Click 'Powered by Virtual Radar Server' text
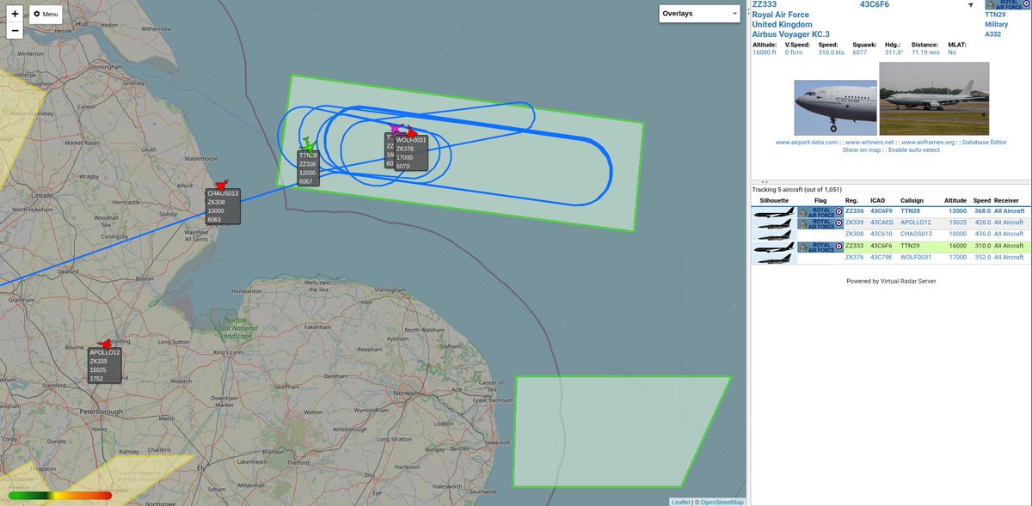Viewport: 1032px width, 506px height. 891,281
